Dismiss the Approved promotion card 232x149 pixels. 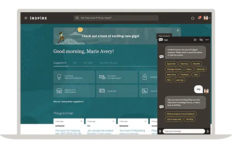click(81, 121)
